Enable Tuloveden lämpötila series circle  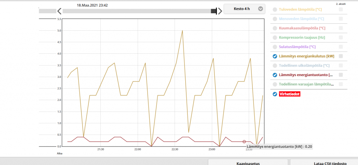(x=275, y=10)
